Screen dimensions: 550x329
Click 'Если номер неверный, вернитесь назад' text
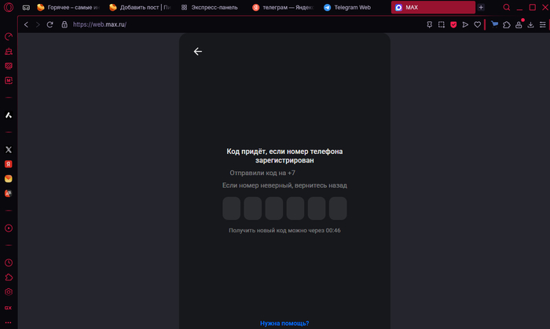point(284,185)
